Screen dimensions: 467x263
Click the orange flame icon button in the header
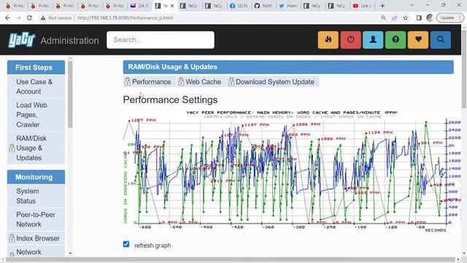[x=328, y=39]
